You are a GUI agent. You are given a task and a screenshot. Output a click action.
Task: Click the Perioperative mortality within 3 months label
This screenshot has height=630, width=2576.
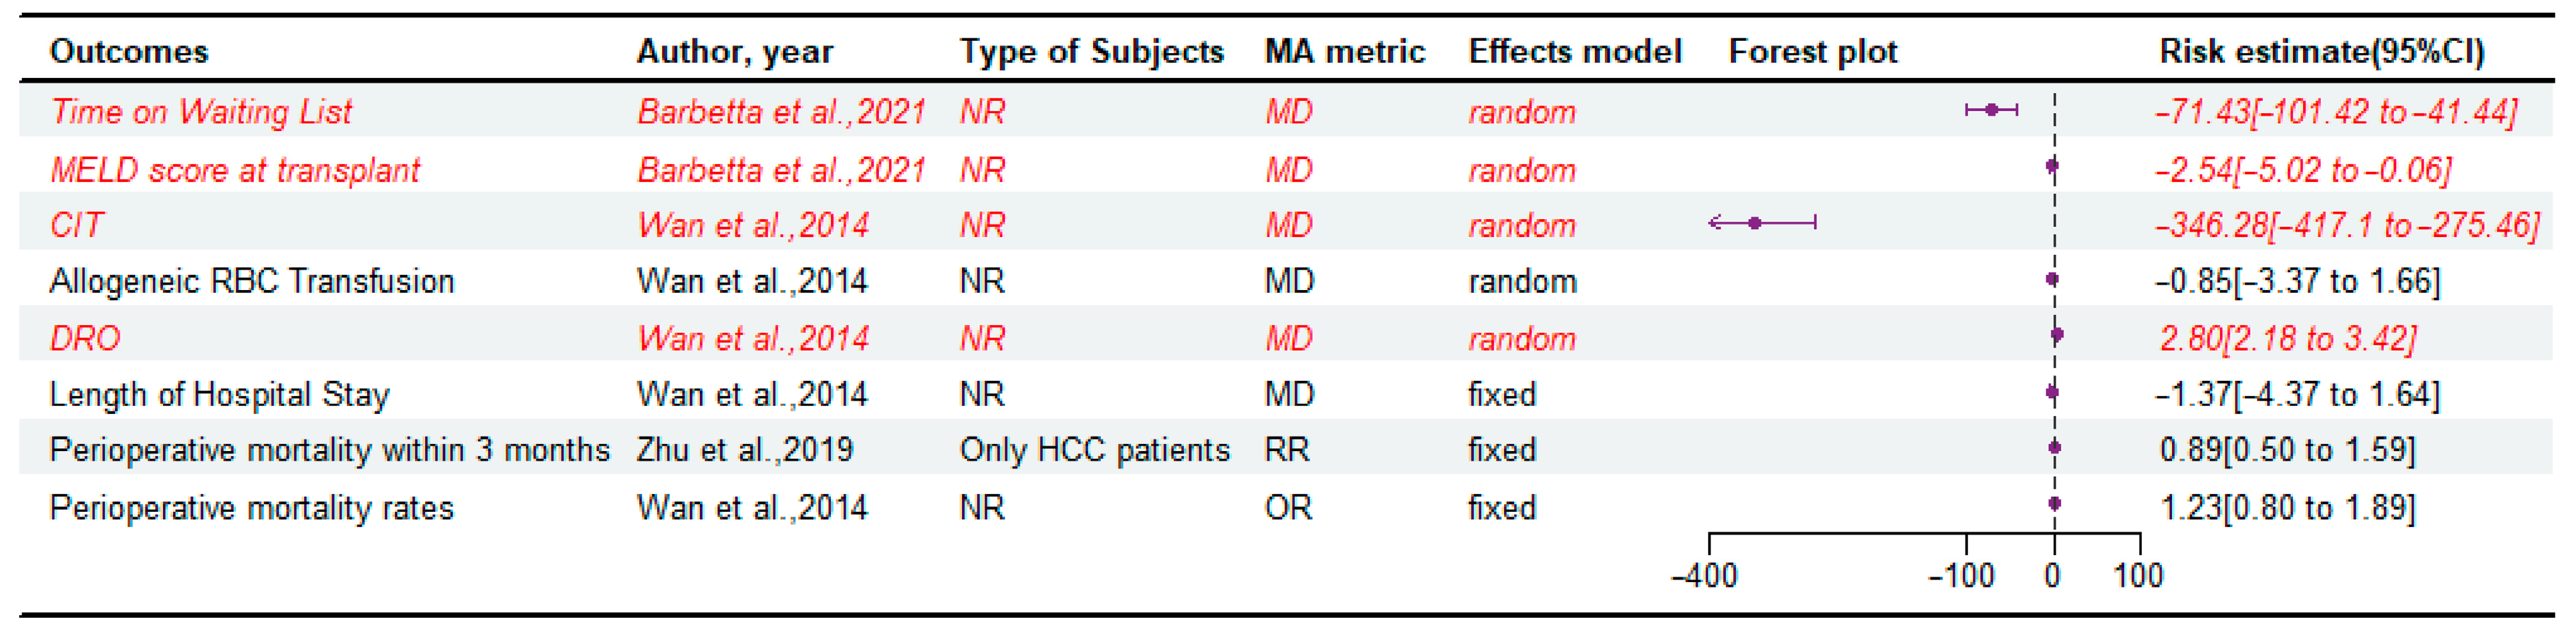tap(329, 450)
